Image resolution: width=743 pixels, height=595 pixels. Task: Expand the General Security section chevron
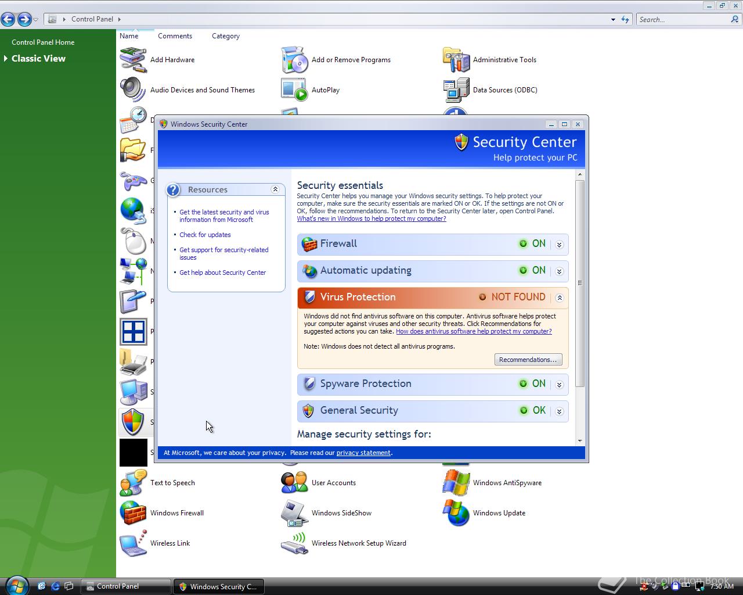pos(560,411)
